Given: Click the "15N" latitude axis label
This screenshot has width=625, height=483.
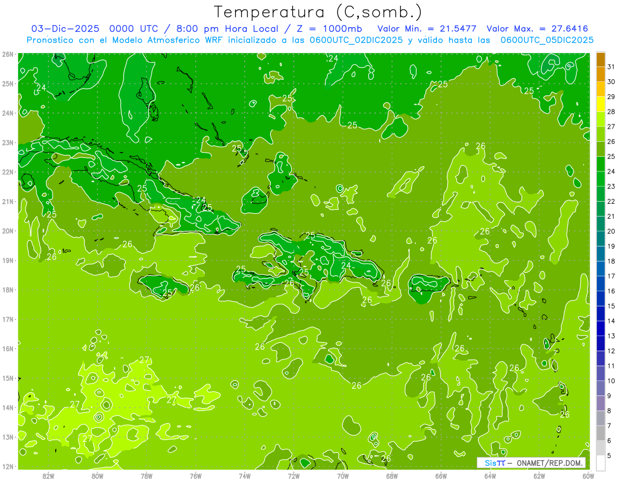Looking at the screenshot, I should tap(8, 378).
